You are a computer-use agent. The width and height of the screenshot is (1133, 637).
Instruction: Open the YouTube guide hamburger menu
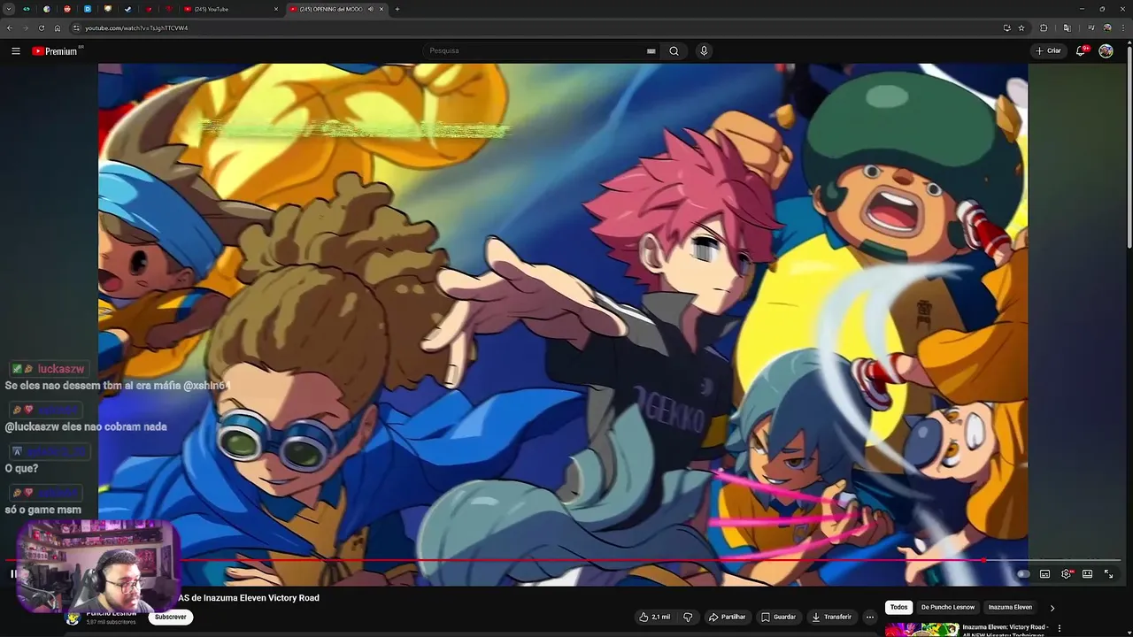(16, 51)
